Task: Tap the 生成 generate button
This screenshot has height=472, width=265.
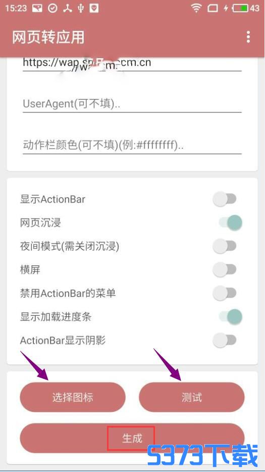Action: pyautogui.click(x=132, y=438)
